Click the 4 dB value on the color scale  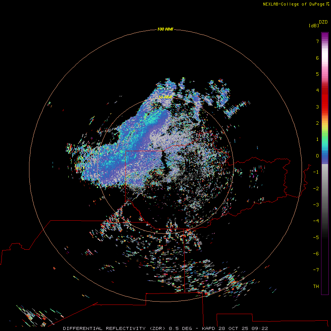tap(317, 90)
